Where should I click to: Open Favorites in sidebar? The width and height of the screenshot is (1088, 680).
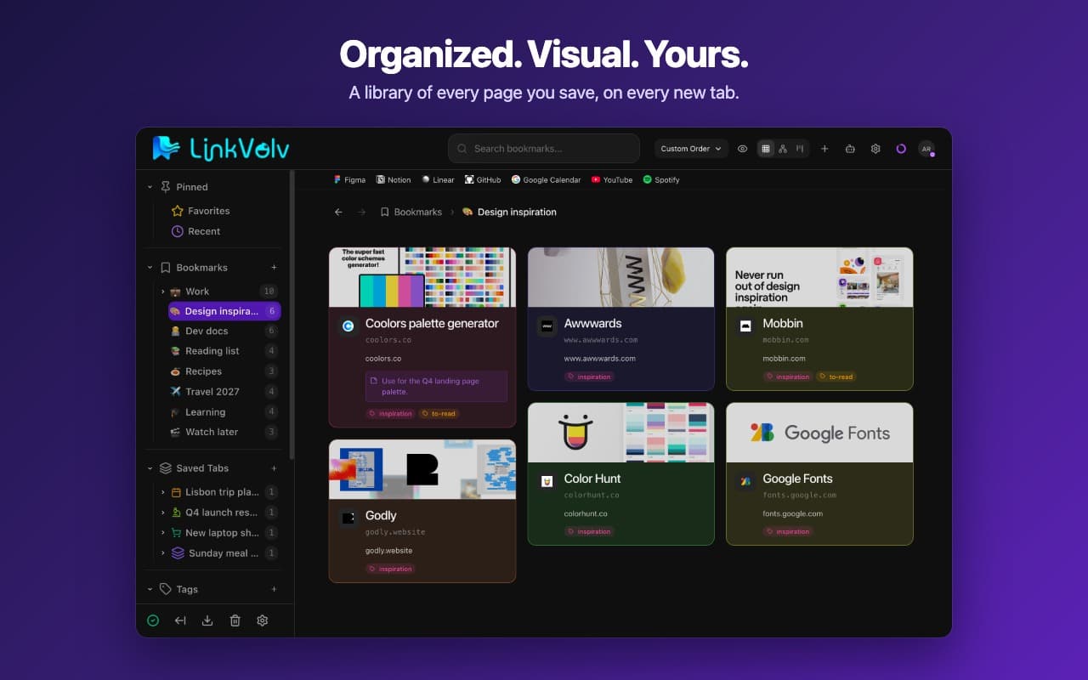pos(208,211)
